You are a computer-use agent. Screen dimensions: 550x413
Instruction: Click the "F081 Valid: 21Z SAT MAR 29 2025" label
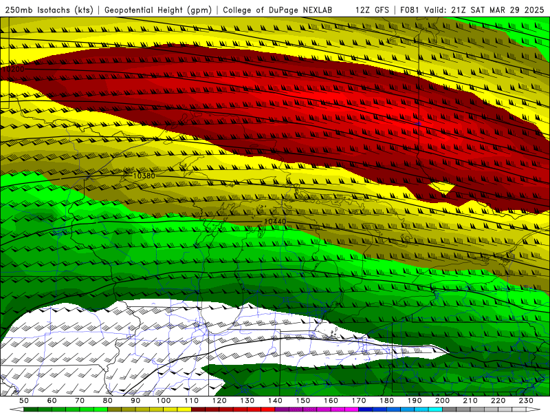tap(472, 10)
